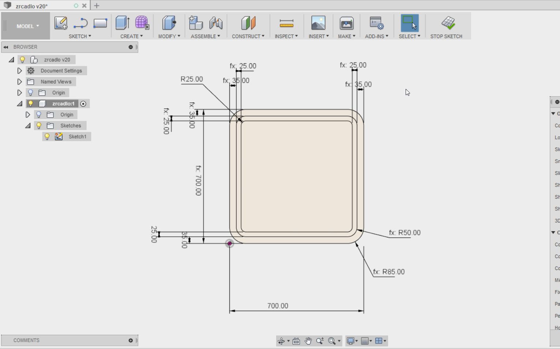The image size is (560, 349).
Task: Click the 3D Print make icon
Action: [x=346, y=23]
